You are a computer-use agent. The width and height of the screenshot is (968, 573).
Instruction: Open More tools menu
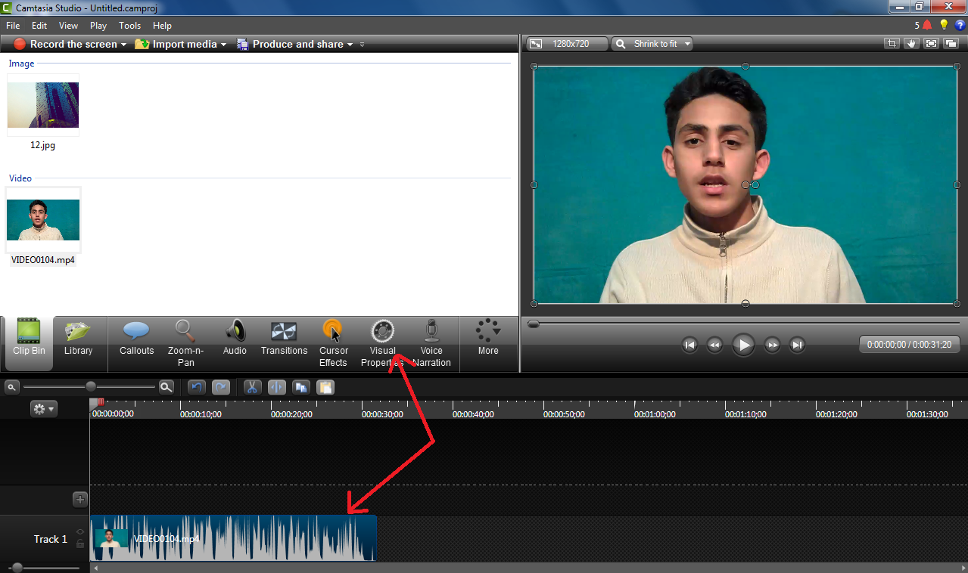click(x=488, y=338)
